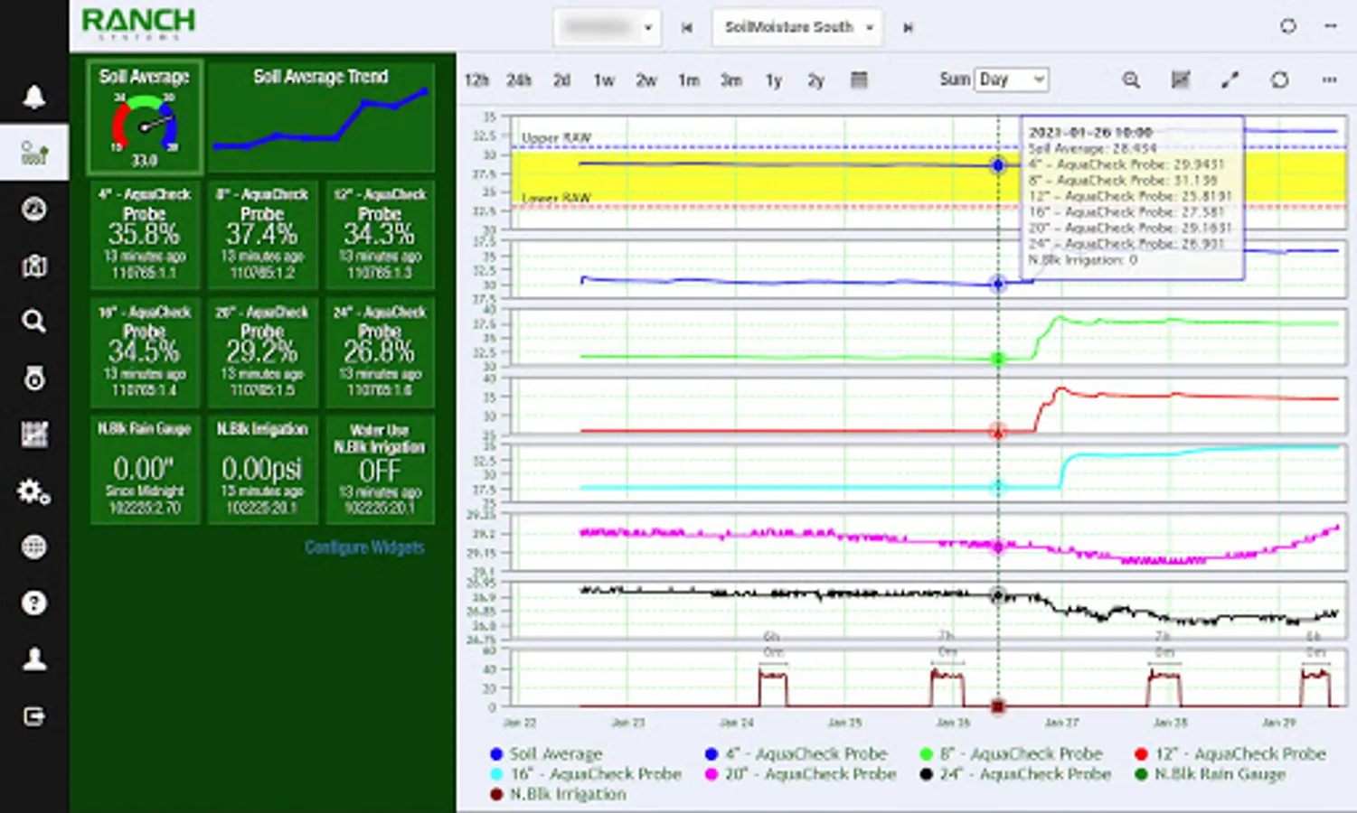Open user profile icon in sidebar
This screenshot has width=1357, height=813.
coord(34,659)
